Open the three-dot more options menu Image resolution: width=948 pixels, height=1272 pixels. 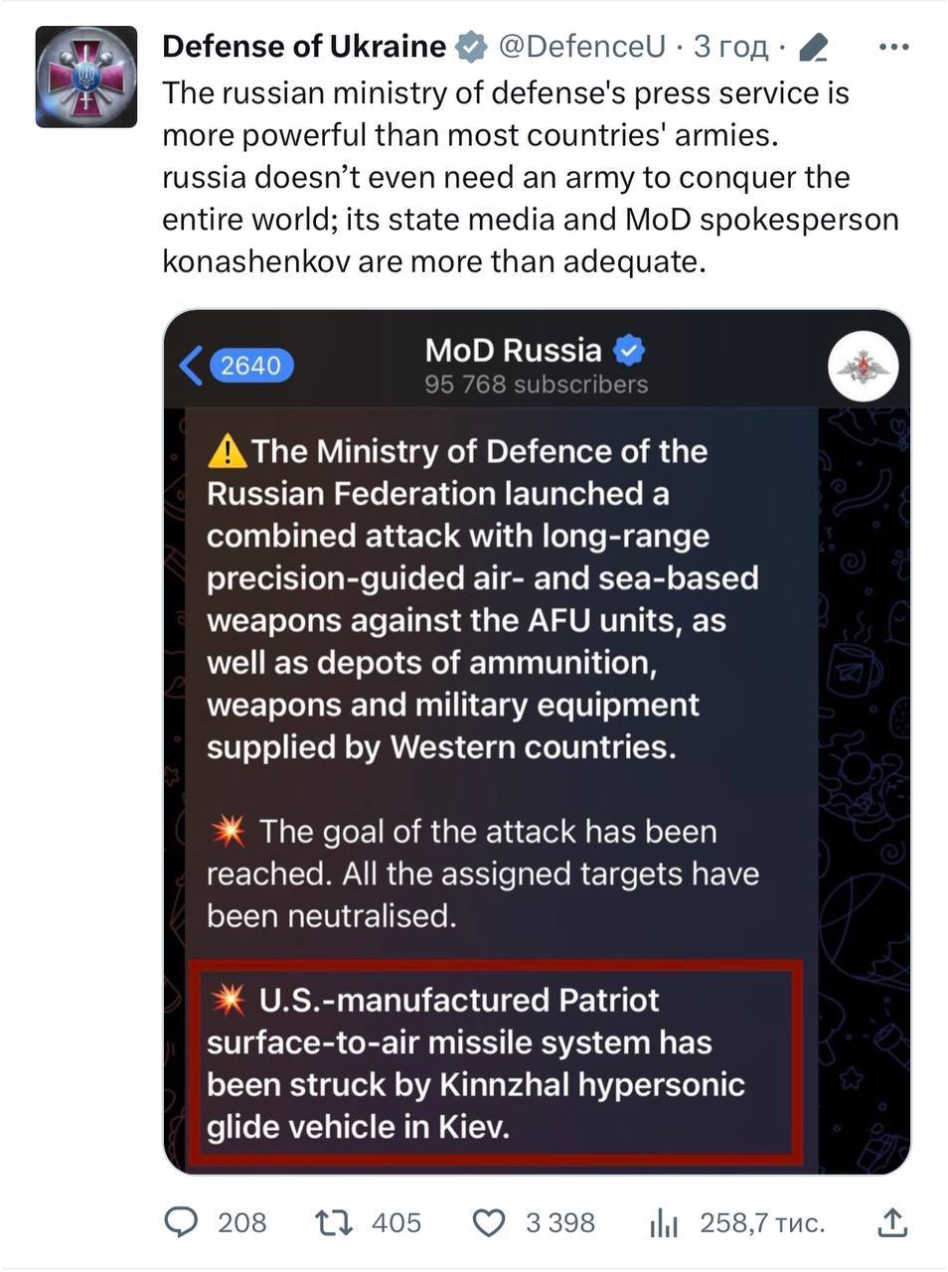click(894, 47)
